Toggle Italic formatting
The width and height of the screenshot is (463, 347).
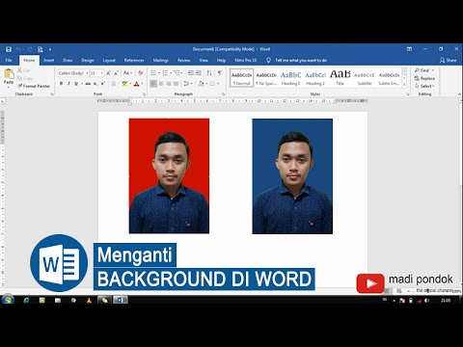pyautogui.click(x=68, y=84)
